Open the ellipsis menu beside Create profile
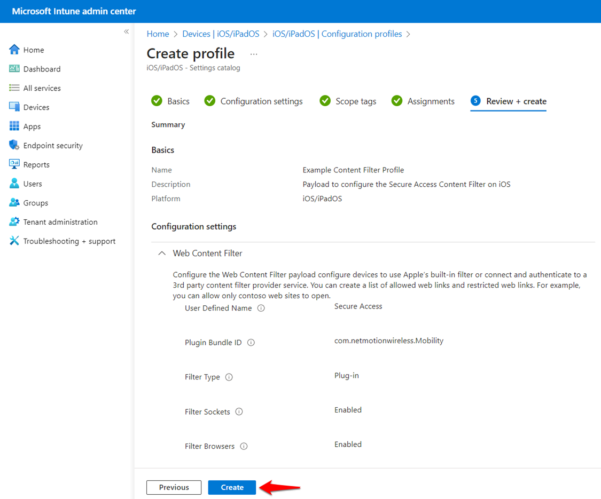The image size is (601, 499). (254, 54)
